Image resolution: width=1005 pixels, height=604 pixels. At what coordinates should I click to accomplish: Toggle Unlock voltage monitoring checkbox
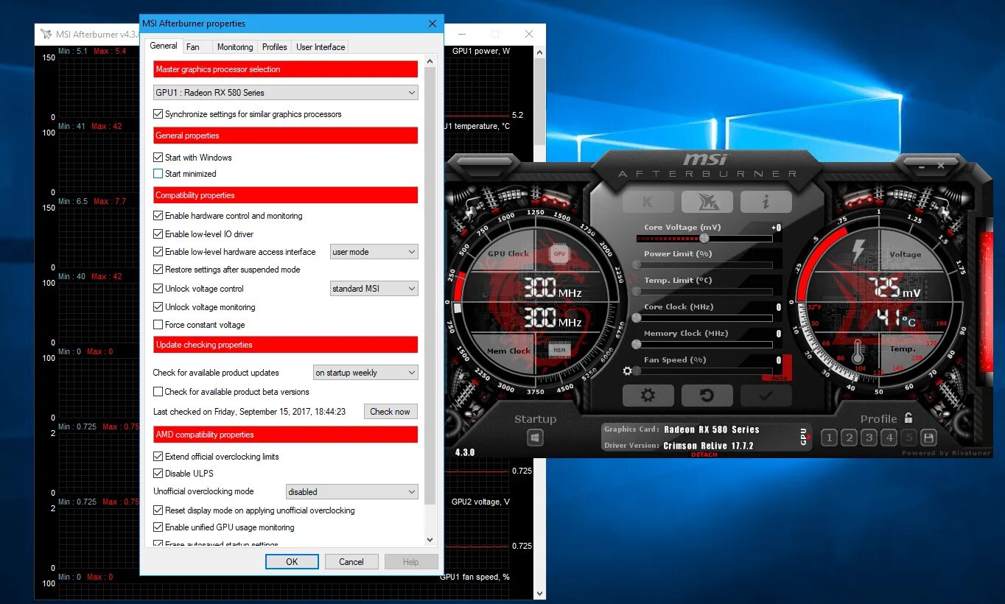coord(158,307)
